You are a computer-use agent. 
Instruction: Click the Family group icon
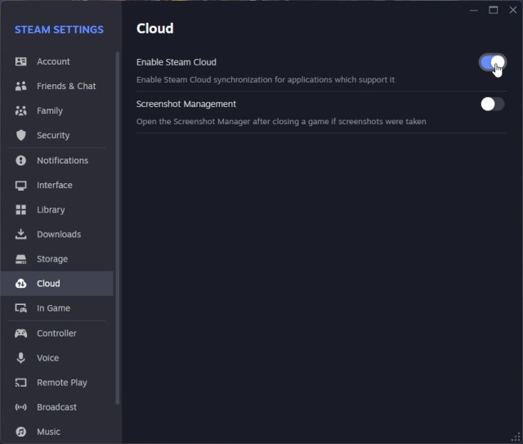[x=20, y=110]
